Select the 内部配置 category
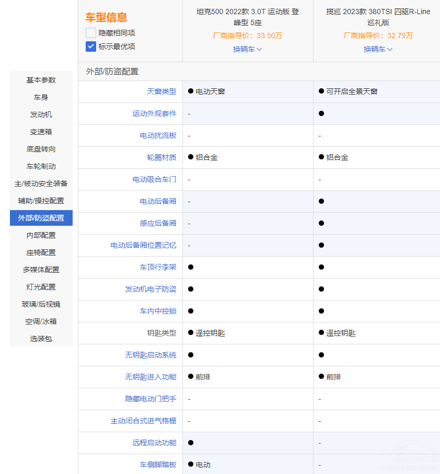440x474 pixels. [x=41, y=235]
